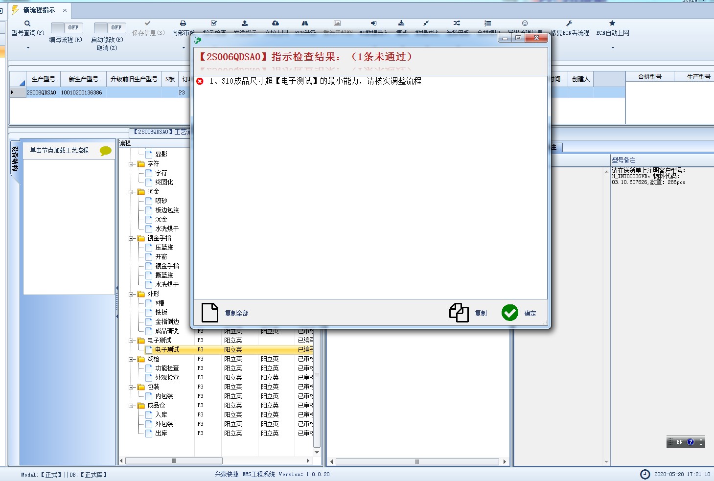Click the 指示检查 checkbox icon in toolbar

coord(214,23)
